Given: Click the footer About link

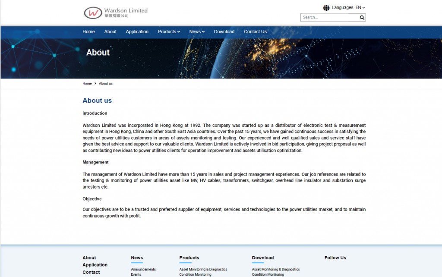Looking at the screenshot, I should 89,258.
